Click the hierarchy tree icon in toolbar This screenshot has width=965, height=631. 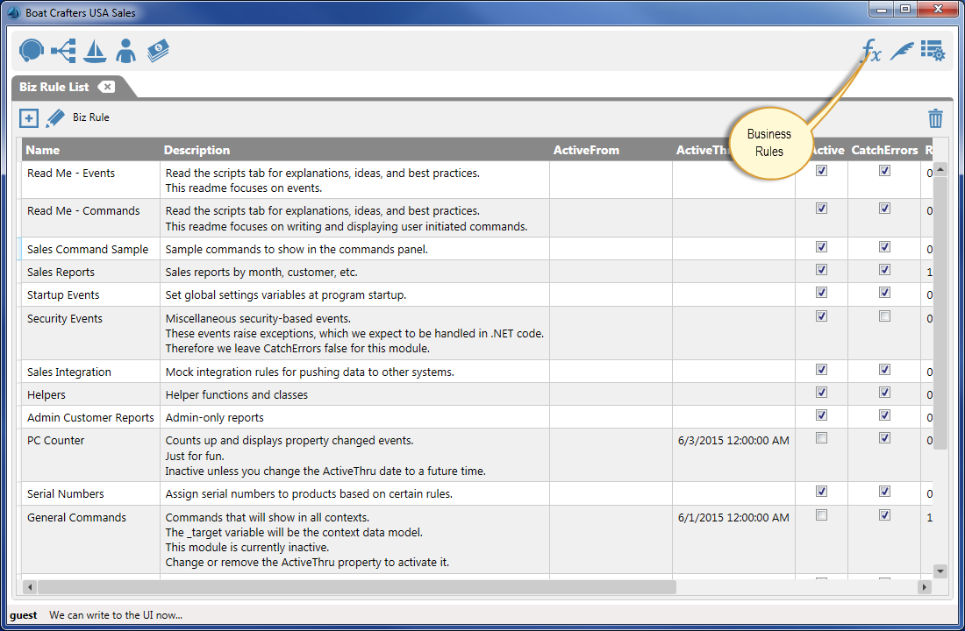click(63, 51)
